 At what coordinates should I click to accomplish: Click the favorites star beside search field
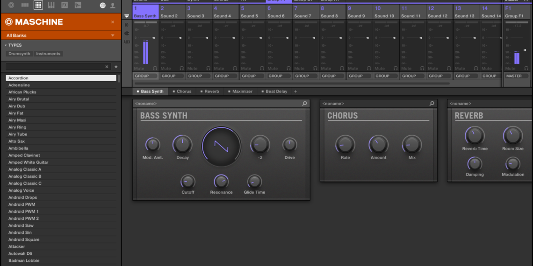[116, 67]
